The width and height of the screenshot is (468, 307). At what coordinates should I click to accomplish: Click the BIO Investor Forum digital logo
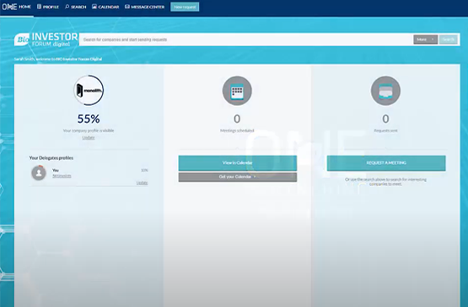coord(46,40)
